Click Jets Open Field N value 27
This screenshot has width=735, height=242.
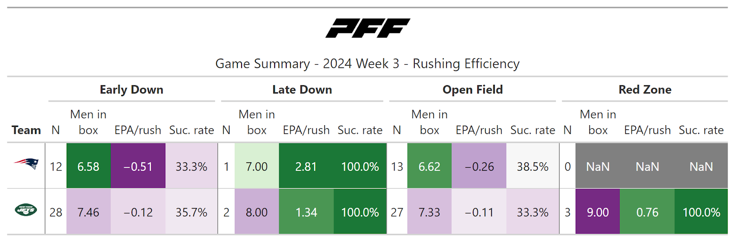[x=397, y=212]
